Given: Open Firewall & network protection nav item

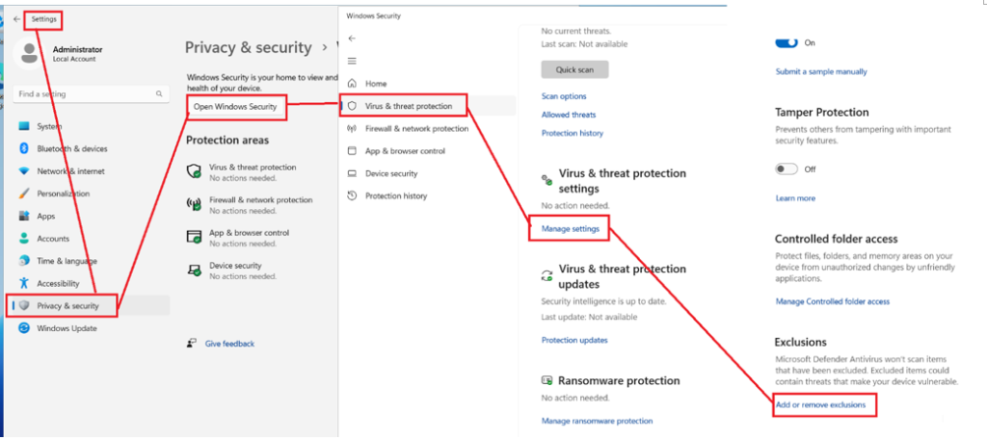Looking at the screenshot, I should click(416, 128).
